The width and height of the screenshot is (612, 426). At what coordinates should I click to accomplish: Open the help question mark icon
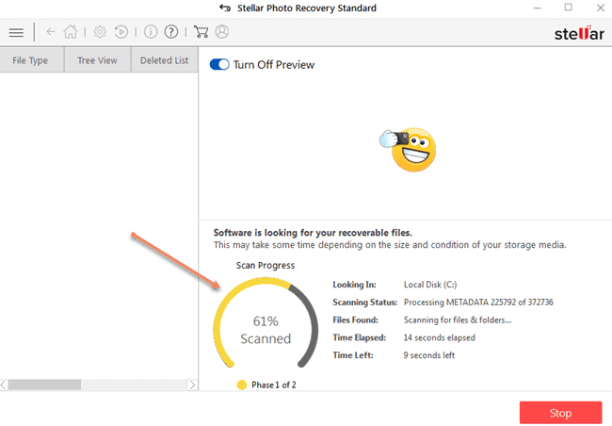click(171, 32)
